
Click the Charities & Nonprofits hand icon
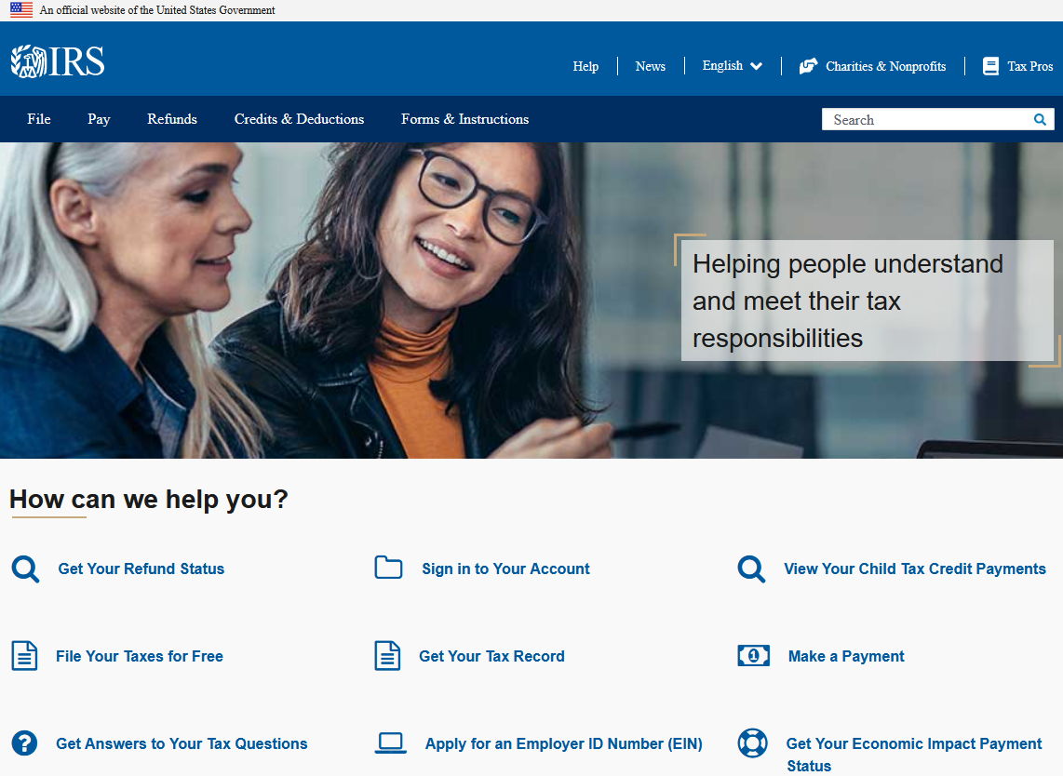coord(808,66)
